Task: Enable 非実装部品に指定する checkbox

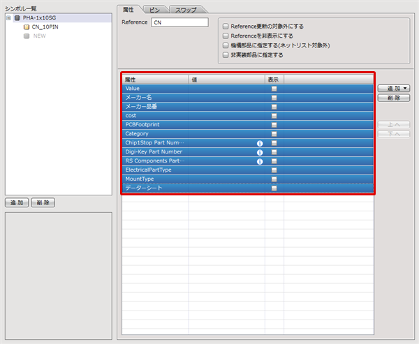Action: (226, 55)
